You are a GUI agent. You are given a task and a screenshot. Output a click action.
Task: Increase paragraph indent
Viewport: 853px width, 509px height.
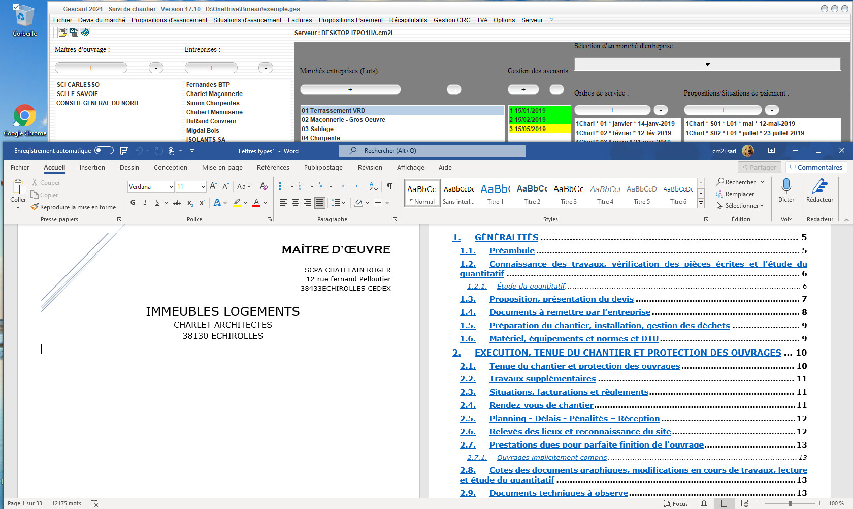pos(358,186)
